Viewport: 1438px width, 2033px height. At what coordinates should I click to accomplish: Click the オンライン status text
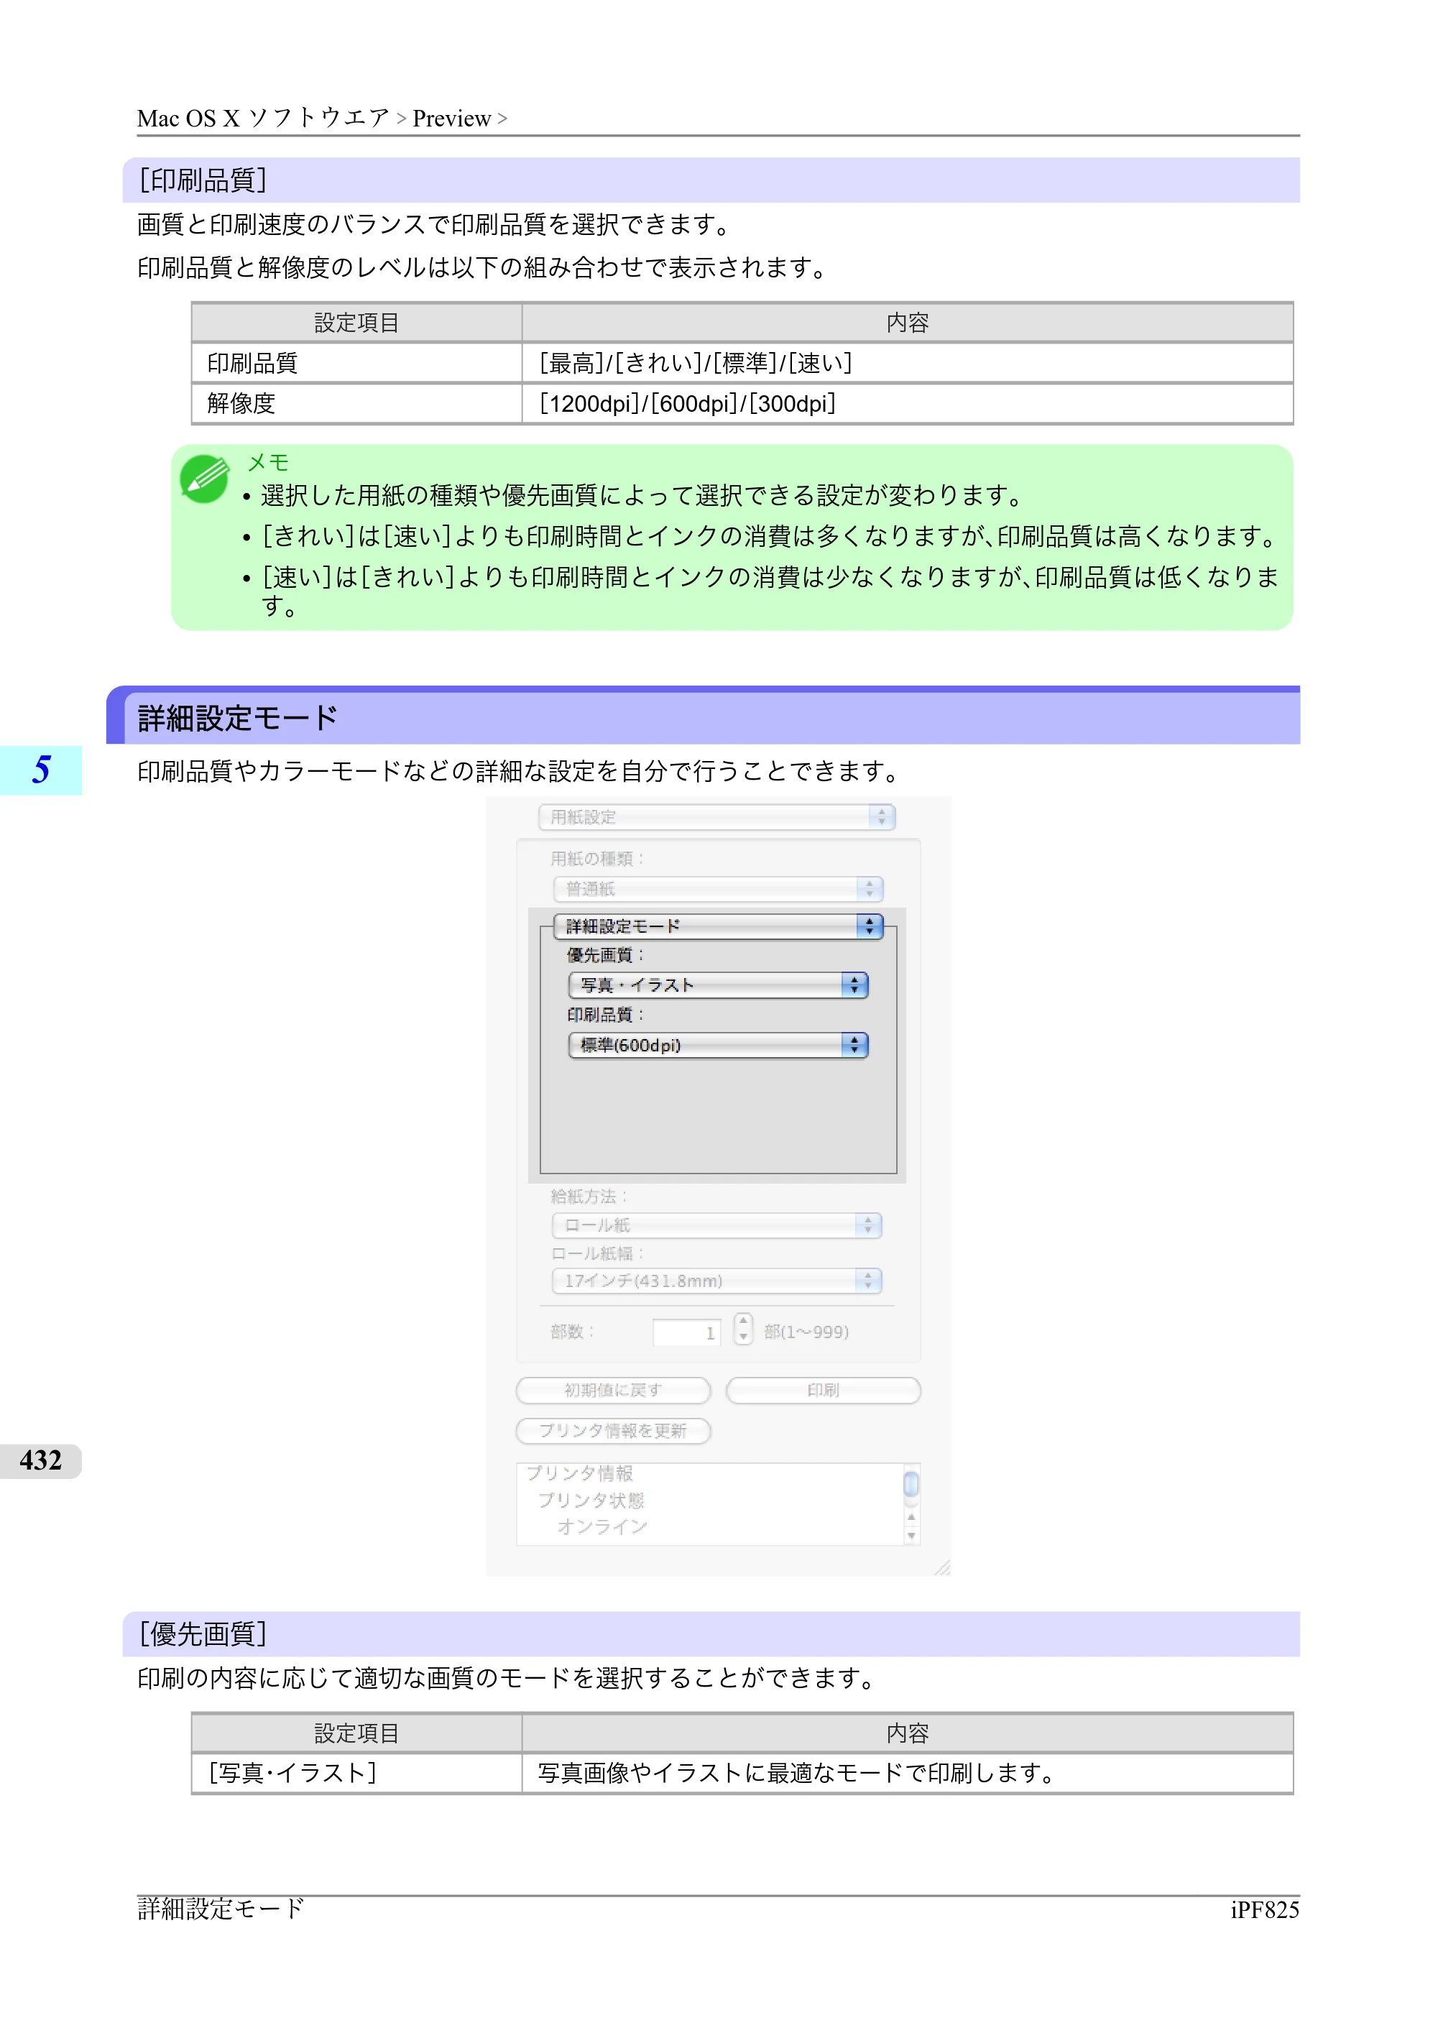pos(602,1526)
